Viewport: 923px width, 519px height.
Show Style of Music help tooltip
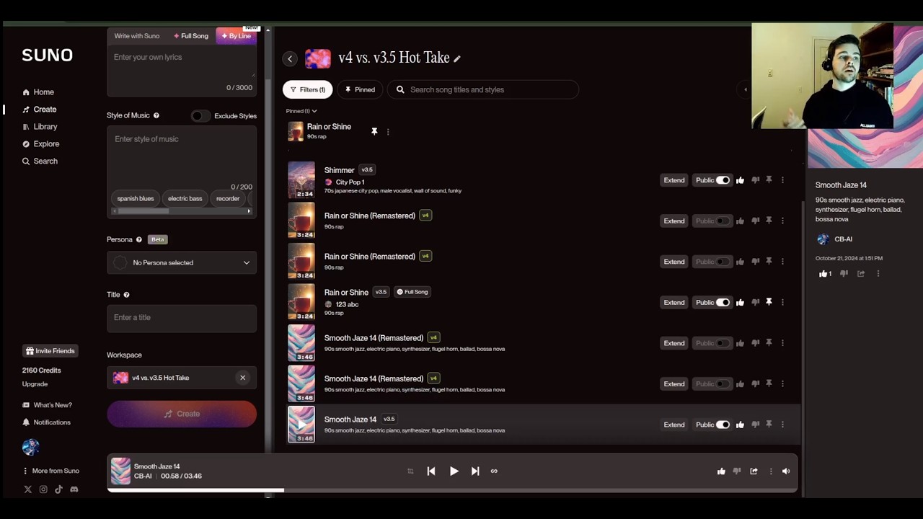coord(156,115)
